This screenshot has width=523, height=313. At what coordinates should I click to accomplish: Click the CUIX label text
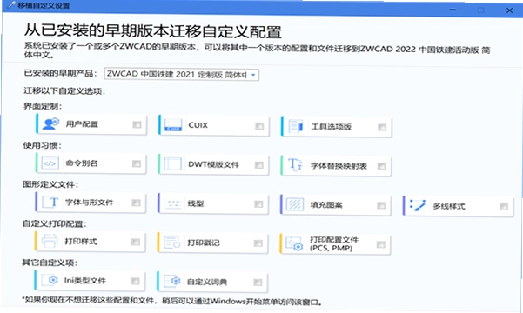pyautogui.click(x=198, y=125)
